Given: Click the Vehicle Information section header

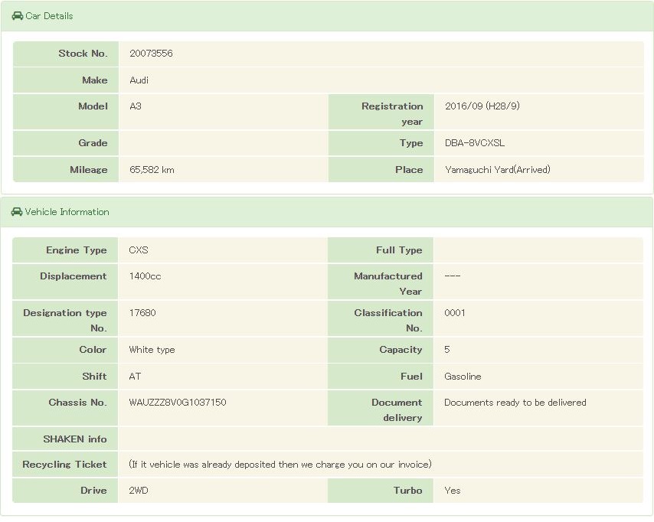Looking at the screenshot, I should click(x=67, y=212).
